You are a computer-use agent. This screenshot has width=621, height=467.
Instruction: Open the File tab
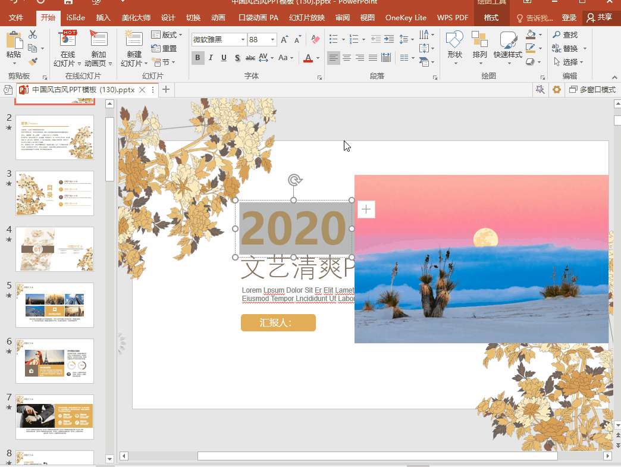click(x=16, y=18)
